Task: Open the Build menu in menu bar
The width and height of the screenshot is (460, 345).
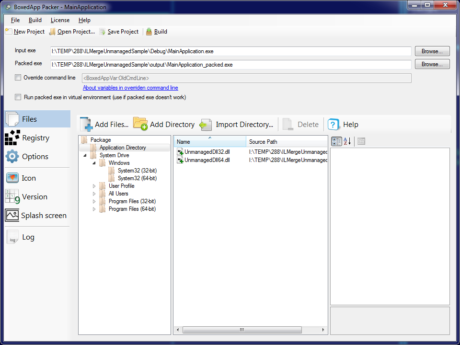Action: (x=35, y=20)
